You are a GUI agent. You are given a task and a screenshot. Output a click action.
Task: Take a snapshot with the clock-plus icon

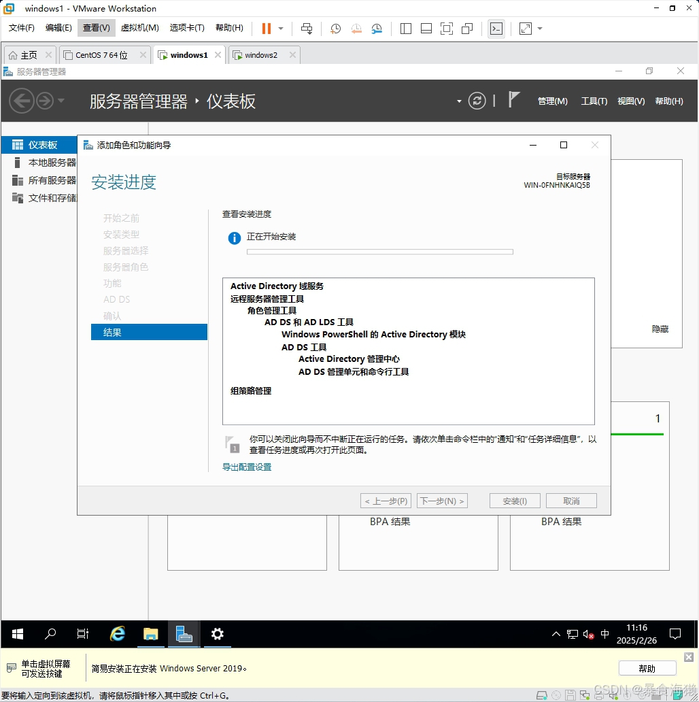click(x=335, y=29)
